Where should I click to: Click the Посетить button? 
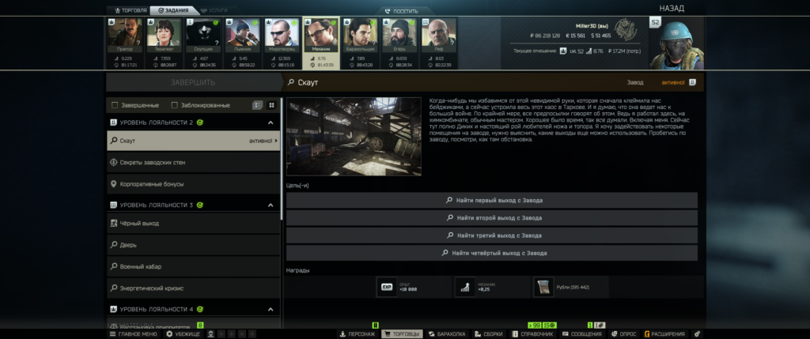pos(401,11)
